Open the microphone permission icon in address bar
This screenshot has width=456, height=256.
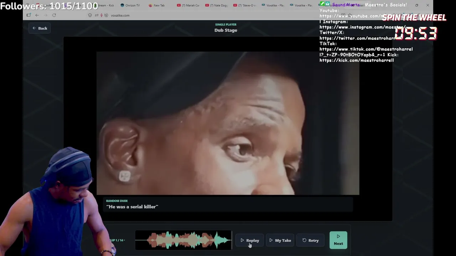pyautogui.click(x=102, y=15)
